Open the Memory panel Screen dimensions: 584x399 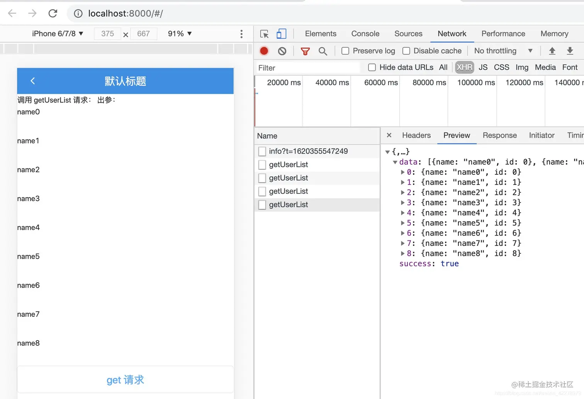click(x=554, y=34)
